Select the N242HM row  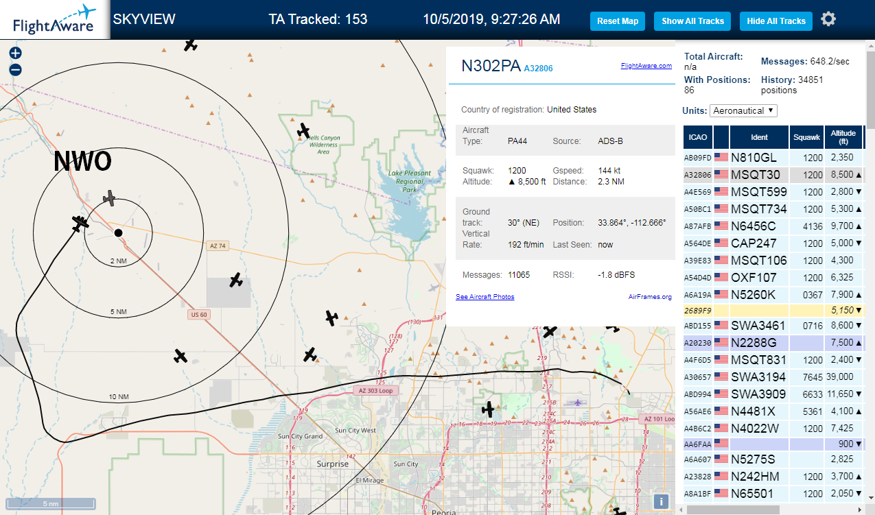(x=773, y=476)
